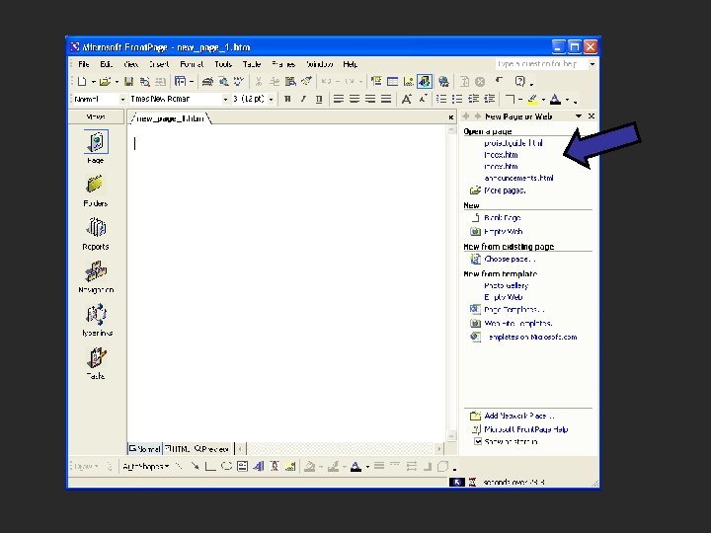Open Navigation view in Views bar
711x533 pixels.
[96, 277]
